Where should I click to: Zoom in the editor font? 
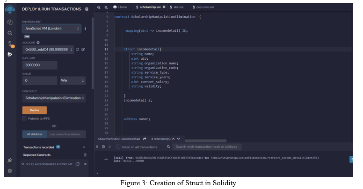(x=106, y=7)
